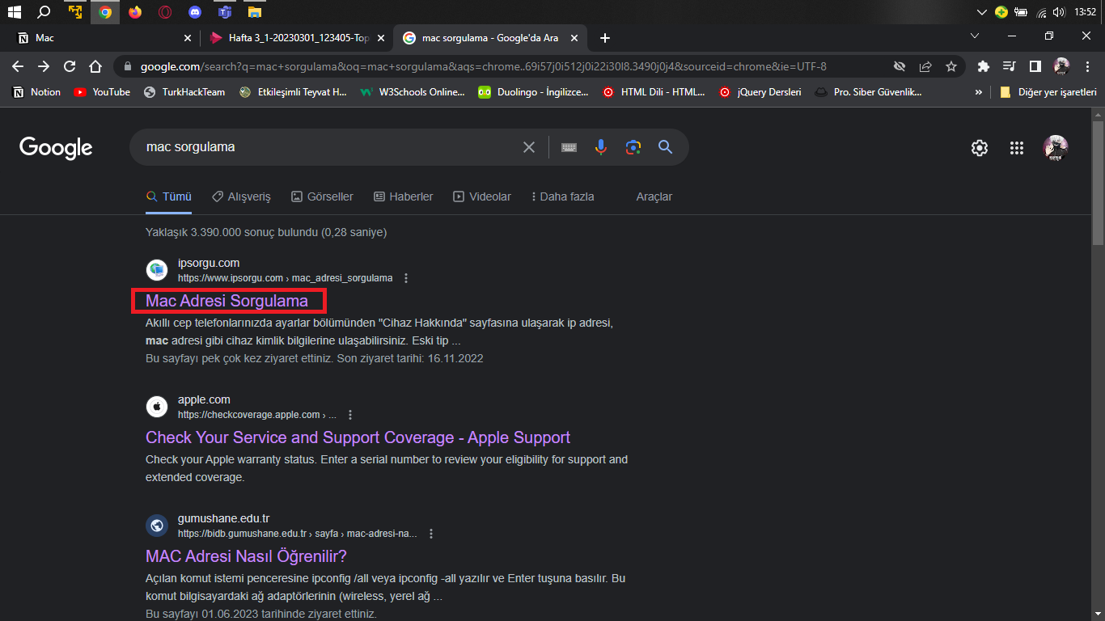1105x621 pixels.
Task: Open options for gumushane.edu.tr result
Action: pyautogui.click(x=431, y=534)
